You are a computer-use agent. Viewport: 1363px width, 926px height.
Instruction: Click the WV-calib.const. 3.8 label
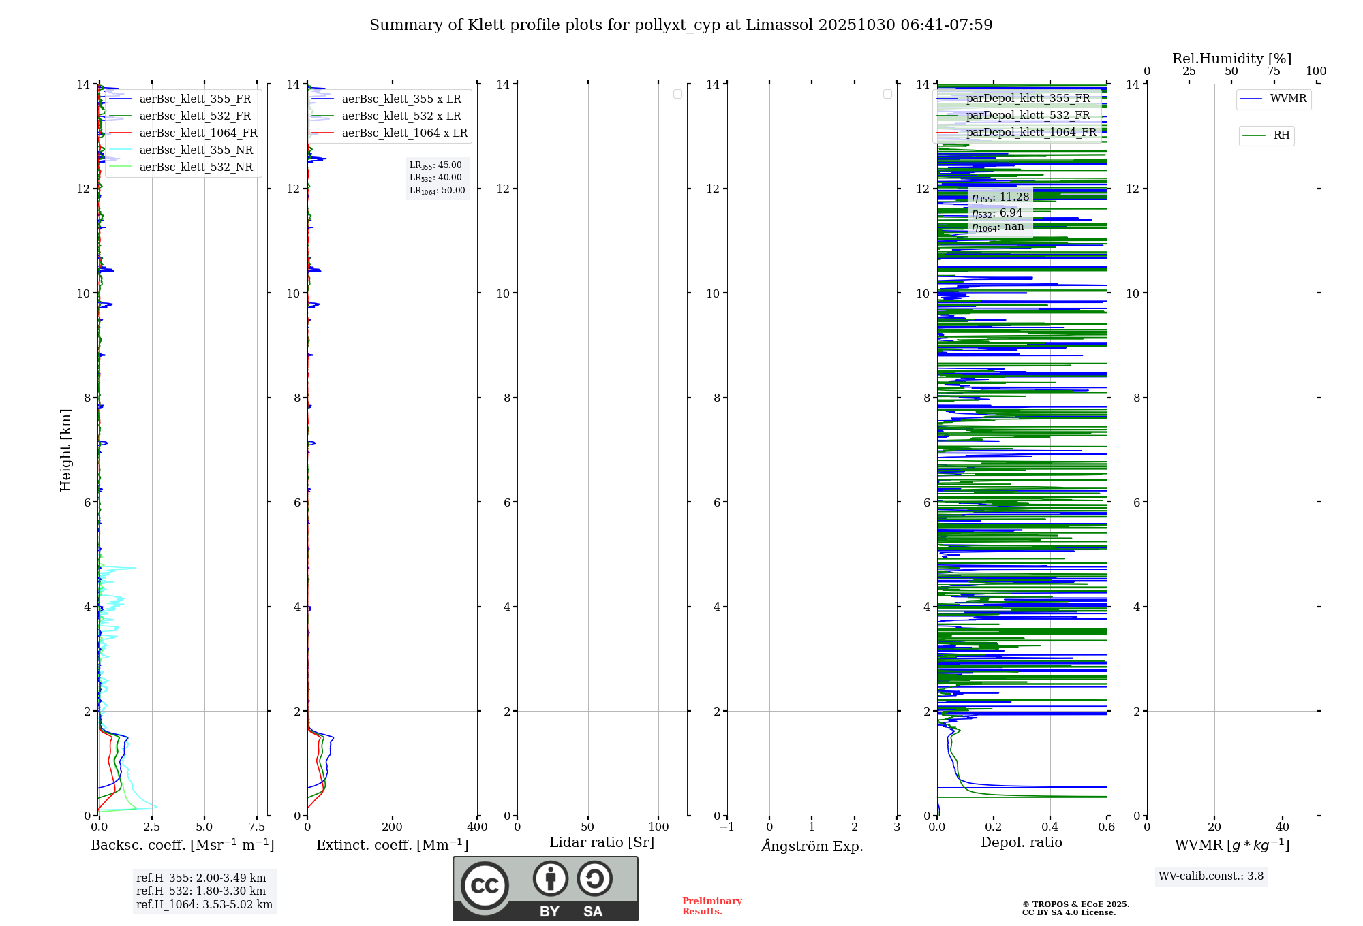coord(1210,876)
